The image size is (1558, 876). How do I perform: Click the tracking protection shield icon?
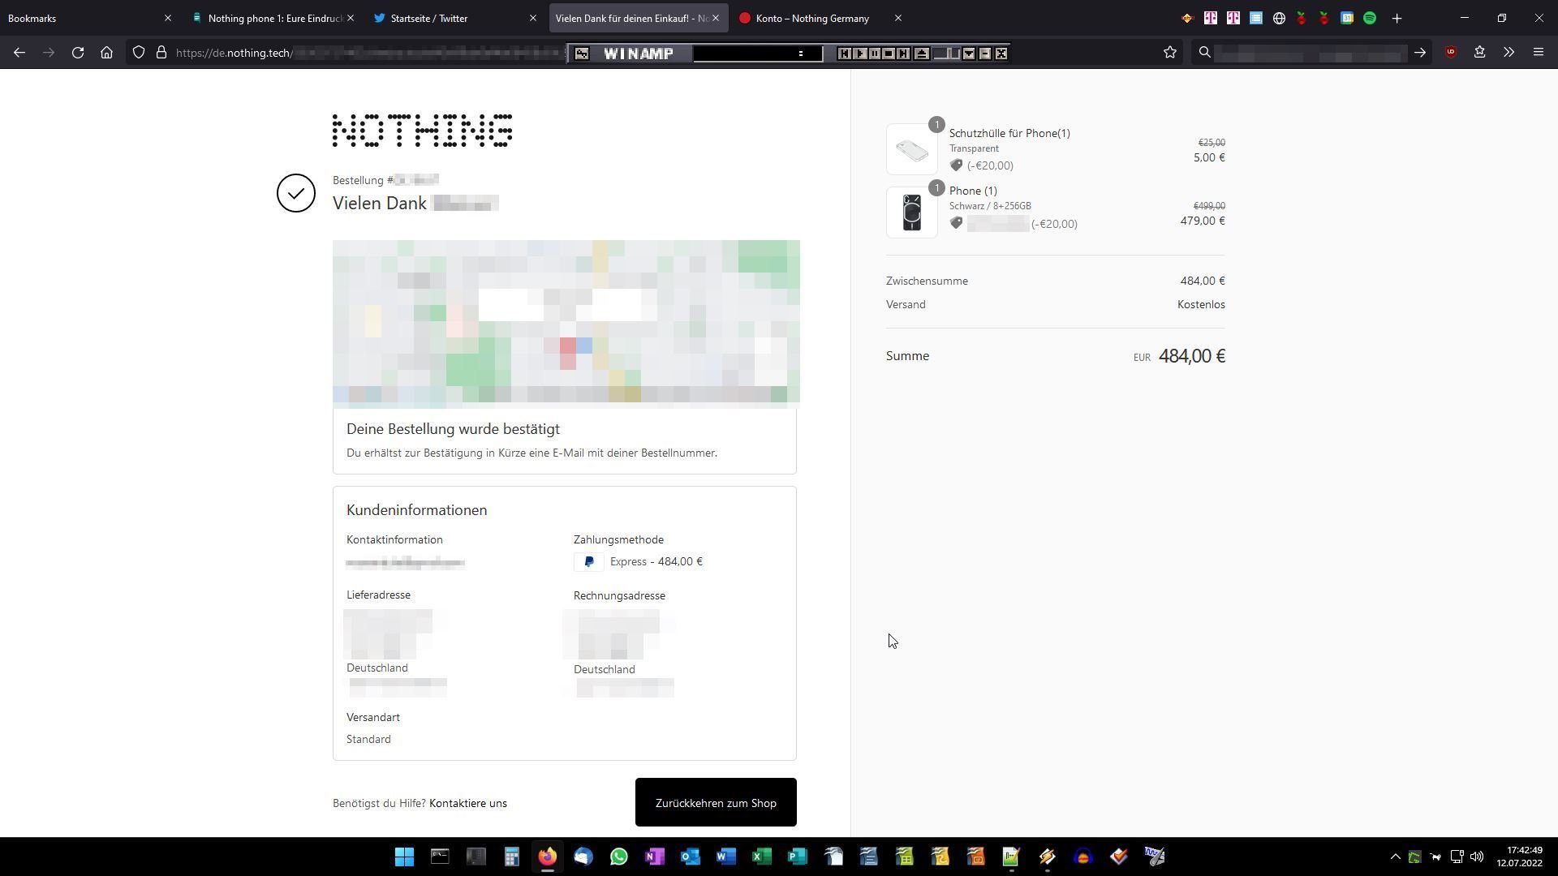(x=139, y=53)
